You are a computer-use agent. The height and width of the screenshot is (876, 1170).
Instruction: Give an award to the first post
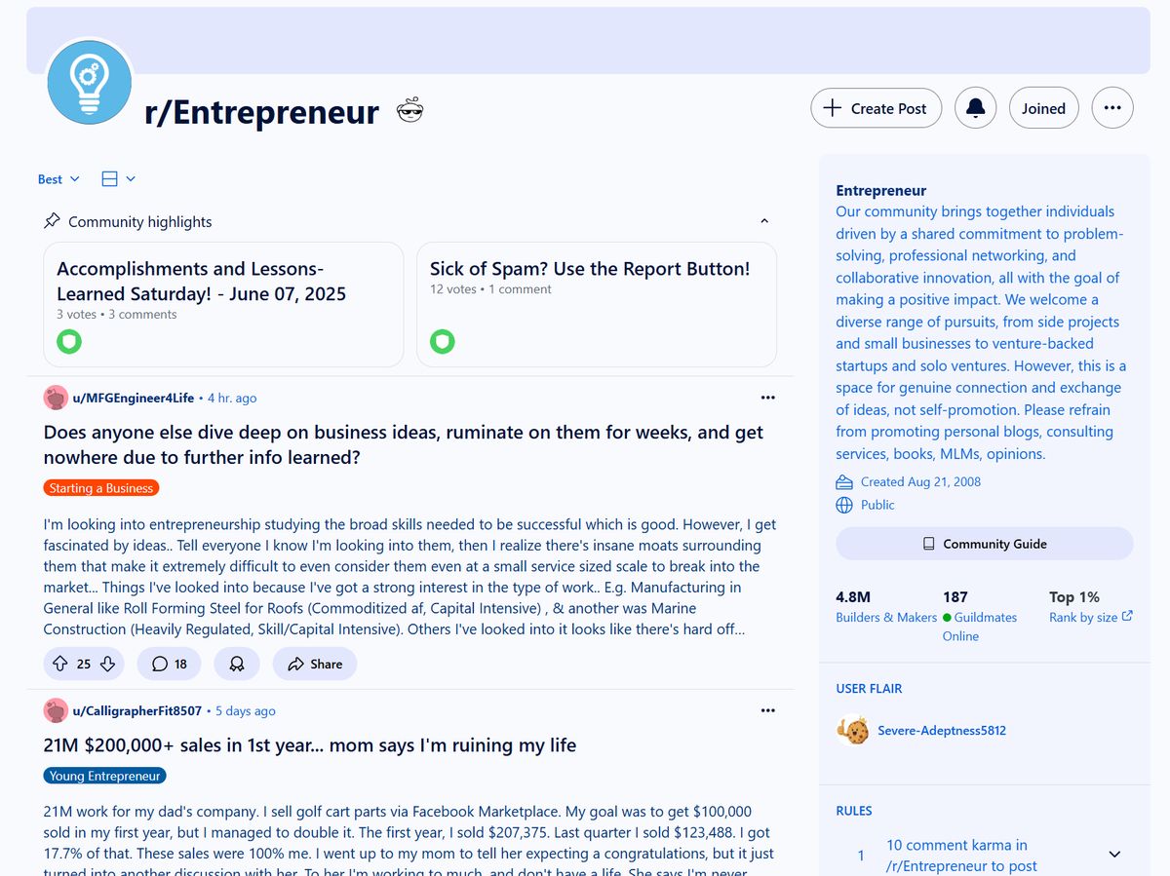pyautogui.click(x=236, y=664)
